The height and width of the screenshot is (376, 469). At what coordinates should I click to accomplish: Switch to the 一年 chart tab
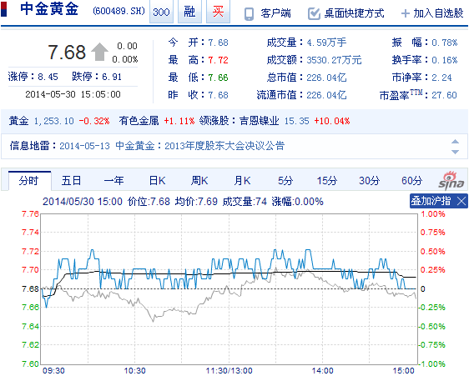(114, 181)
